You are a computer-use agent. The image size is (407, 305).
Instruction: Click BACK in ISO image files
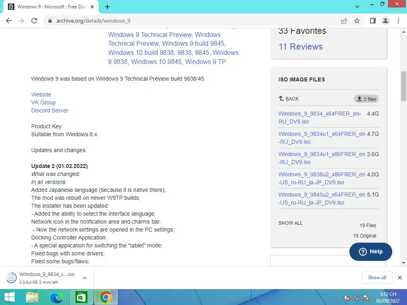tap(289, 98)
